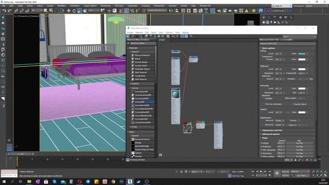Click the Diffuse No Map button
The width and height of the screenshot is (329, 185).
click(299, 143)
